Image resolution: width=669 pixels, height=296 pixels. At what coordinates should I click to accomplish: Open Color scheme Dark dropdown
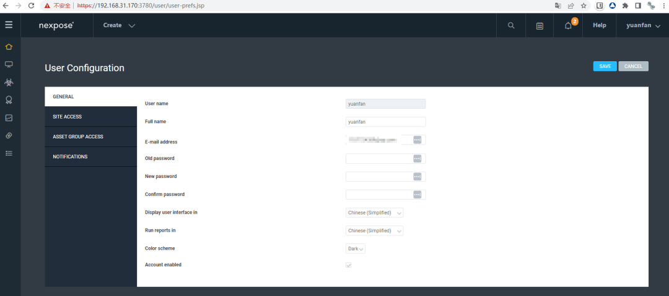click(x=356, y=248)
